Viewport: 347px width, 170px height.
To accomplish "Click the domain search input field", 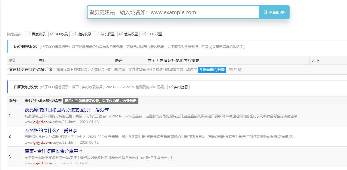I will point(173,12).
